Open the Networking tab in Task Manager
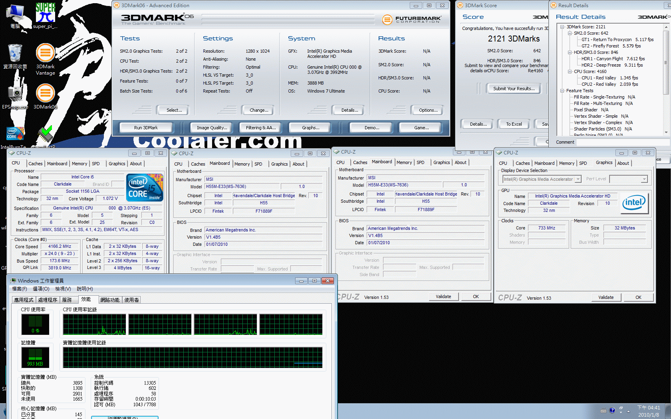 [110, 300]
